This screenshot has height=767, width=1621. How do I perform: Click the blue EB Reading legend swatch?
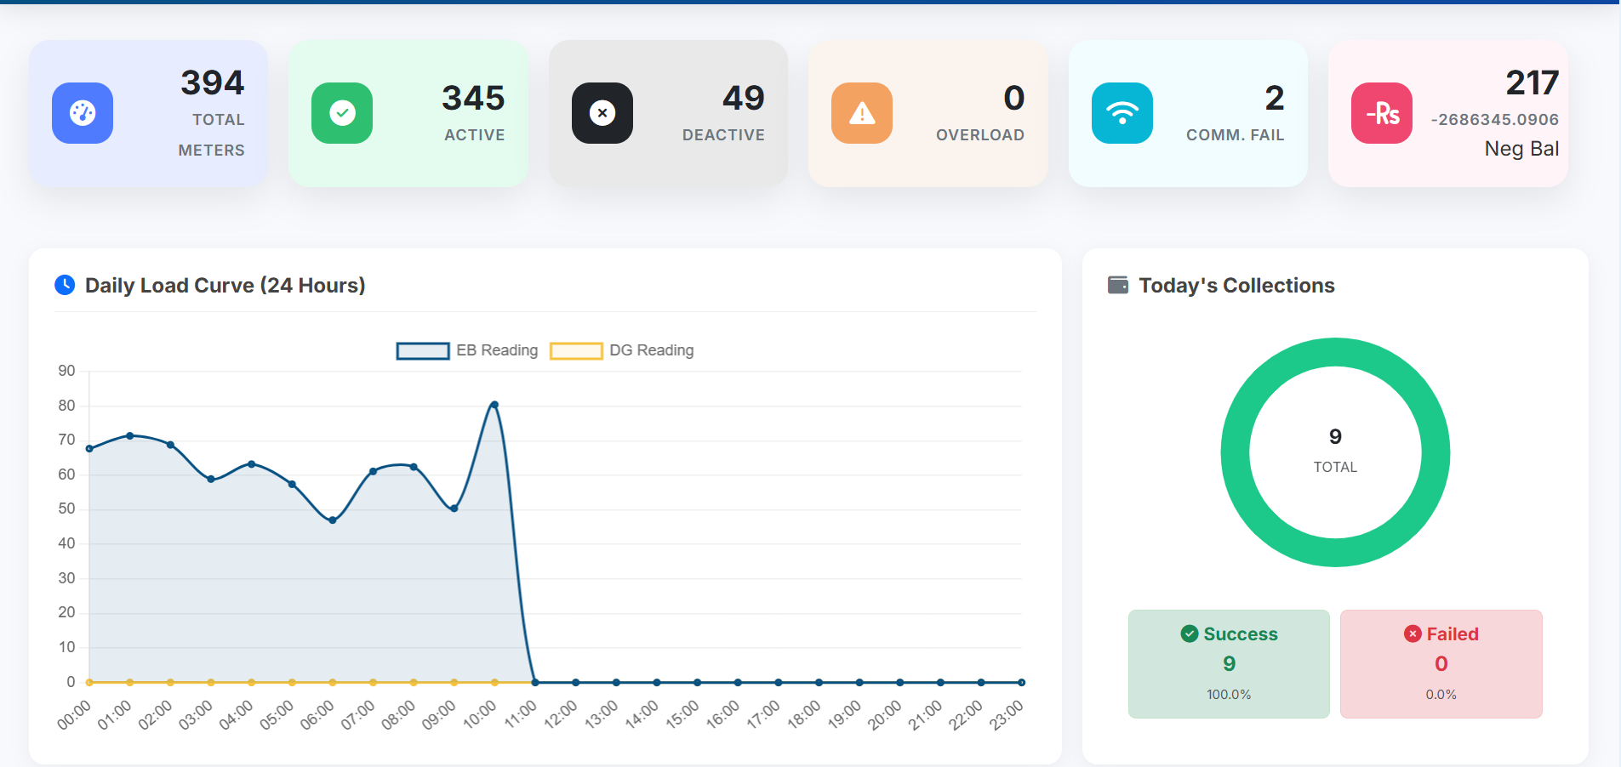point(423,351)
